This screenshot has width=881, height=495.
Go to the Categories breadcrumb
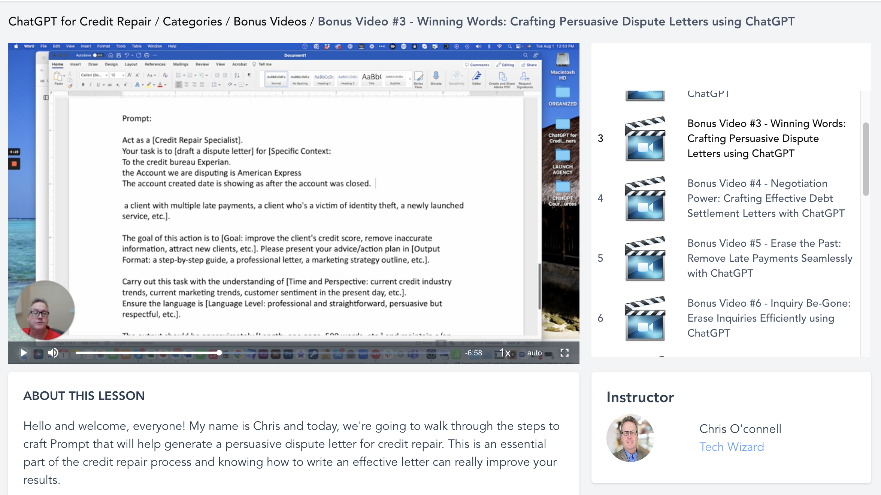[x=193, y=21]
